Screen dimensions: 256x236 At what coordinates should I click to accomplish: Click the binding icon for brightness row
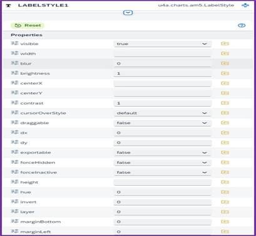[x=225, y=73]
